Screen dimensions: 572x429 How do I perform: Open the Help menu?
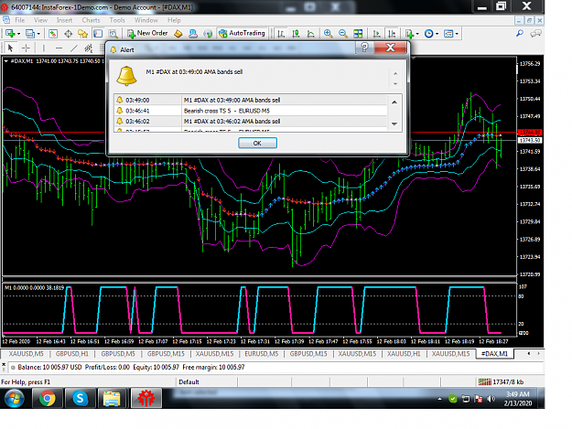174,20
